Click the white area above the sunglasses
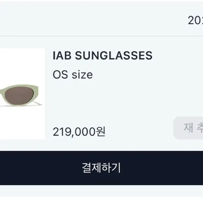The height and width of the screenshot is (203, 203). (22, 66)
